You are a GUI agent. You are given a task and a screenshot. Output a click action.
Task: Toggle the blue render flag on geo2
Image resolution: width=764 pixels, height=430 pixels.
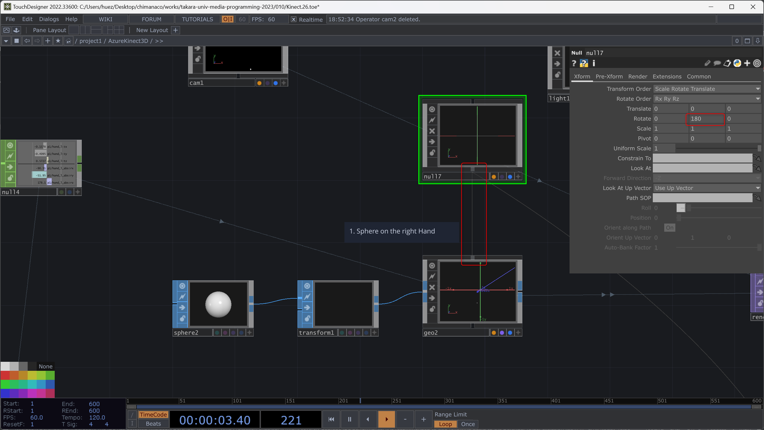point(510,333)
